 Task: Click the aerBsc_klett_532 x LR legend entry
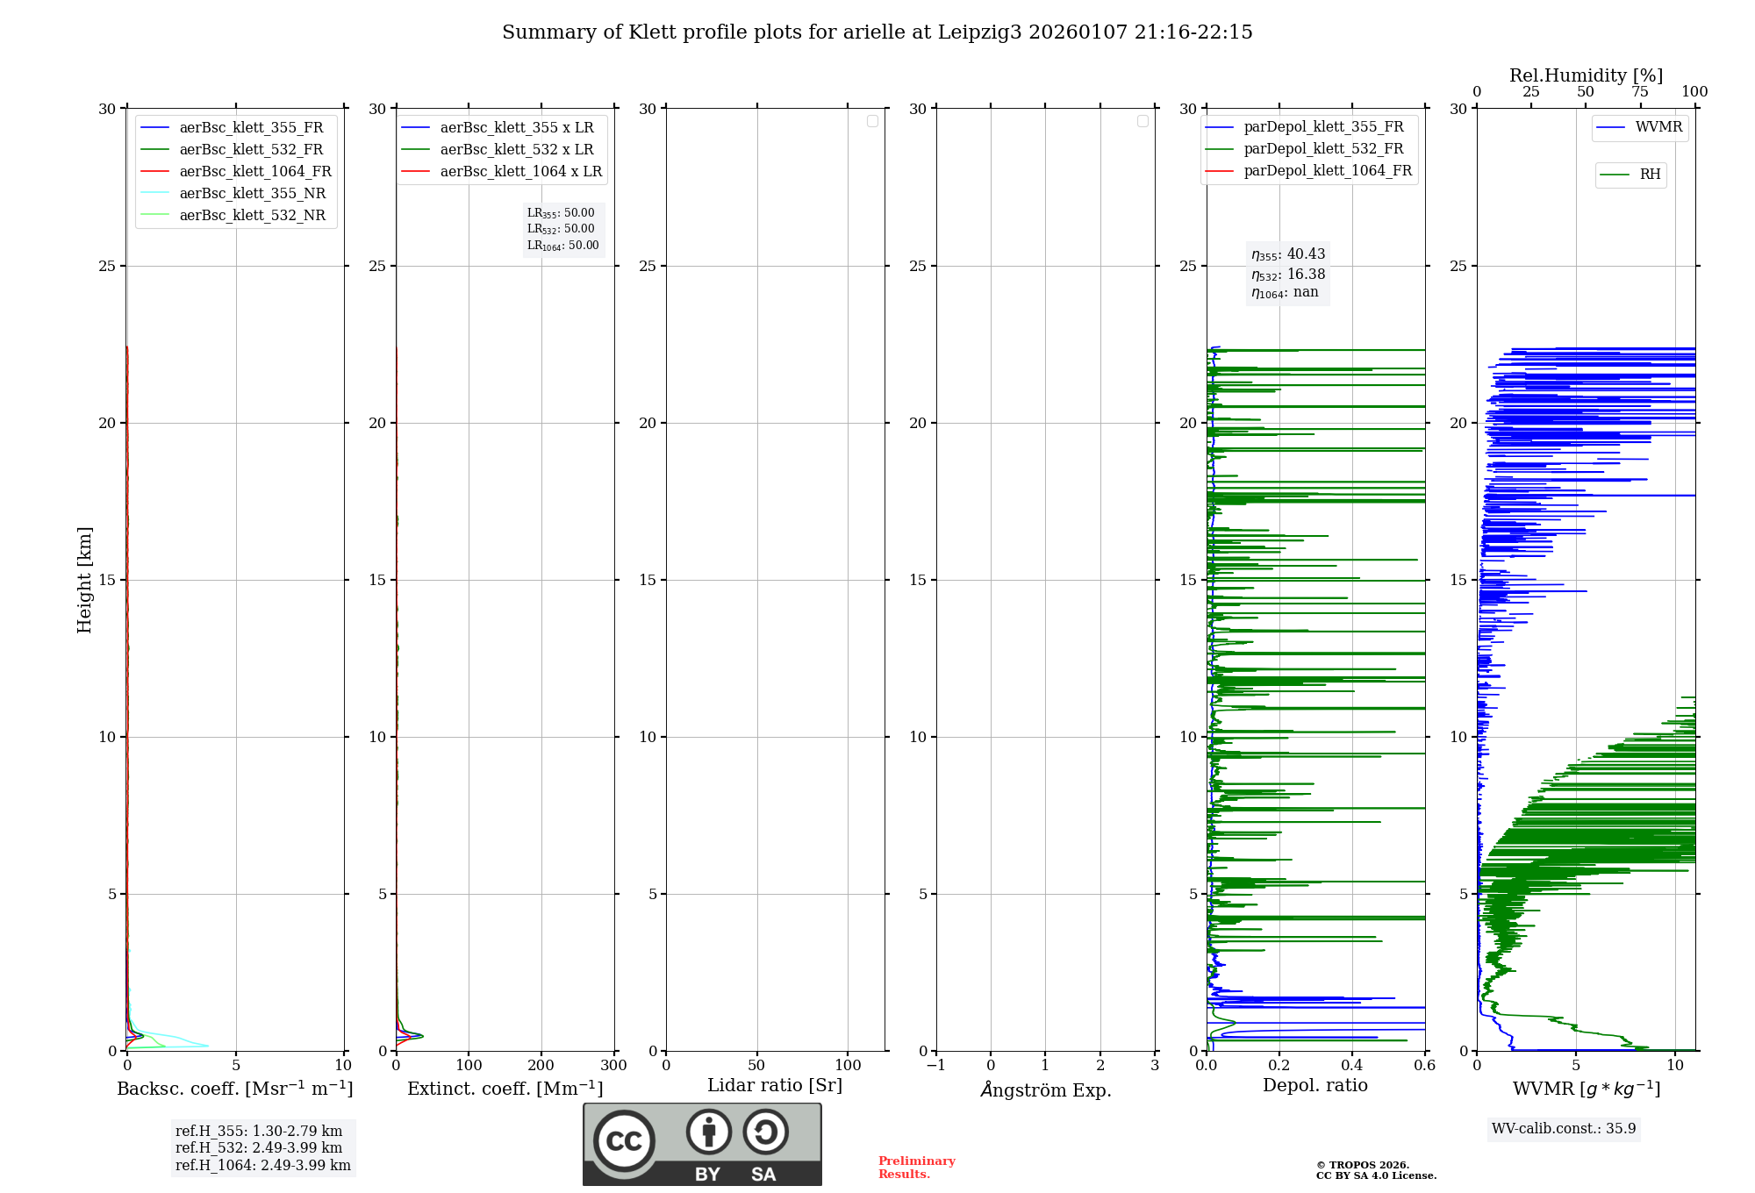pyautogui.click(x=516, y=150)
